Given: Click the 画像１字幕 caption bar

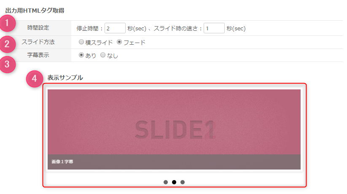Looking at the screenshot, I should click(x=174, y=162).
